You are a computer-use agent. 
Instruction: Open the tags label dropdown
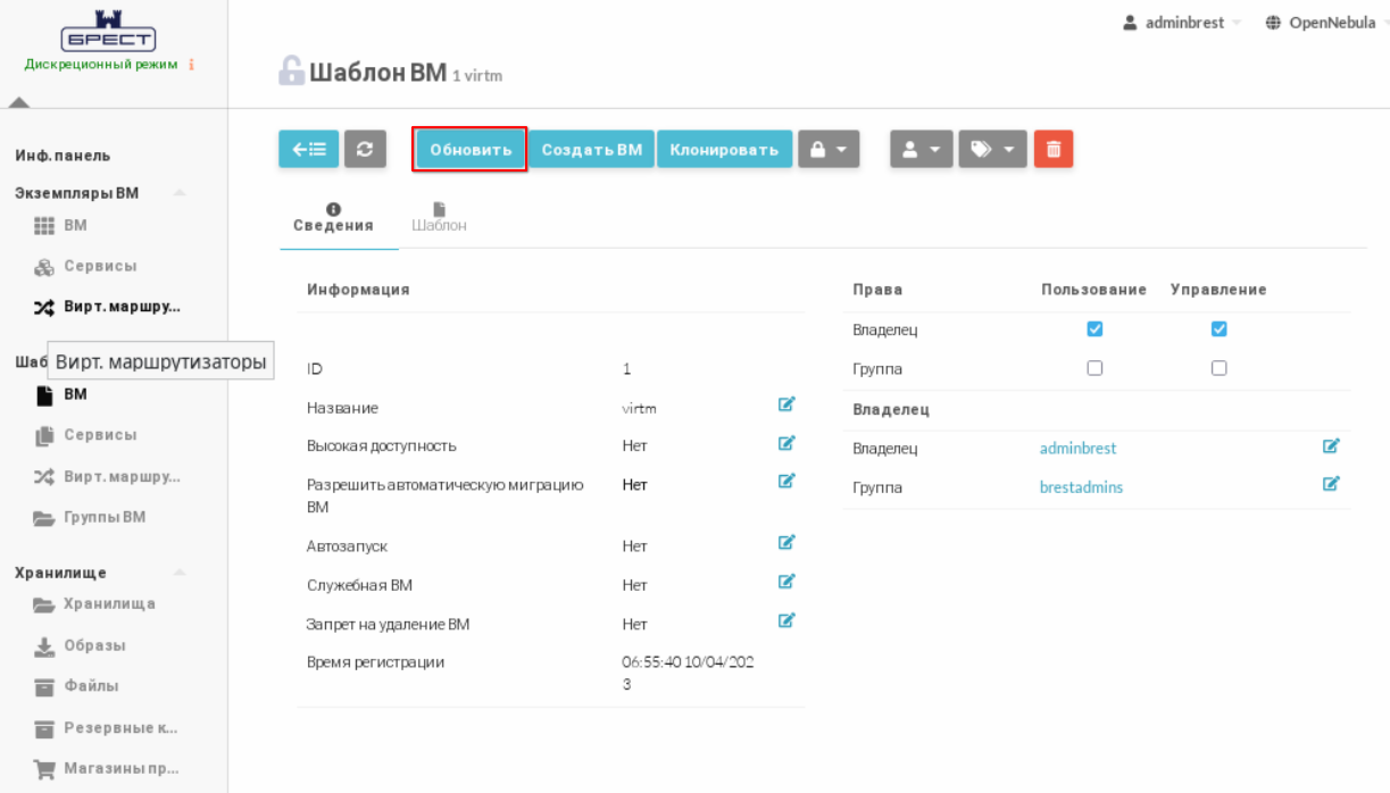(992, 149)
